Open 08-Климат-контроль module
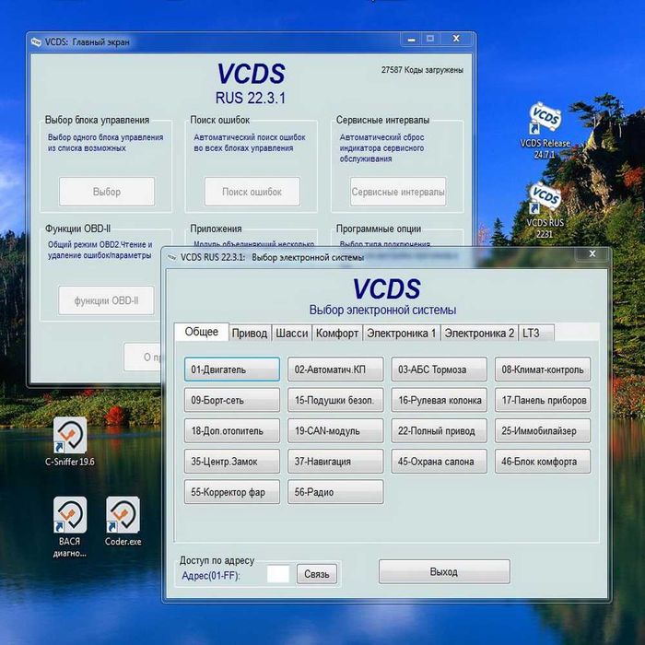The image size is (645, 645). click(x=543, y=369)
